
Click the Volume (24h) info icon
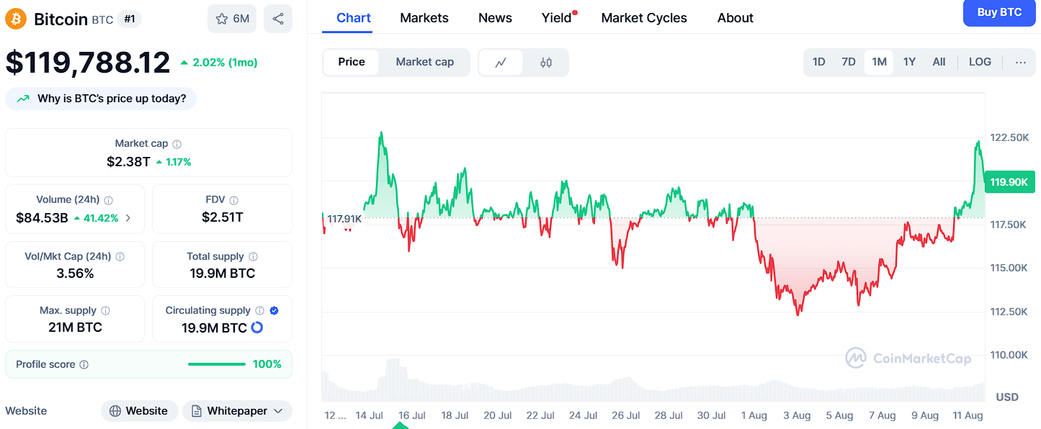[108, 200]
